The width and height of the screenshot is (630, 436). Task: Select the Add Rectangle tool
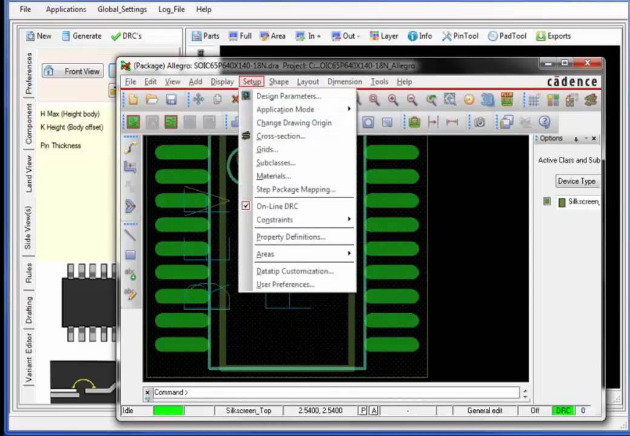(x=130, y=255)
